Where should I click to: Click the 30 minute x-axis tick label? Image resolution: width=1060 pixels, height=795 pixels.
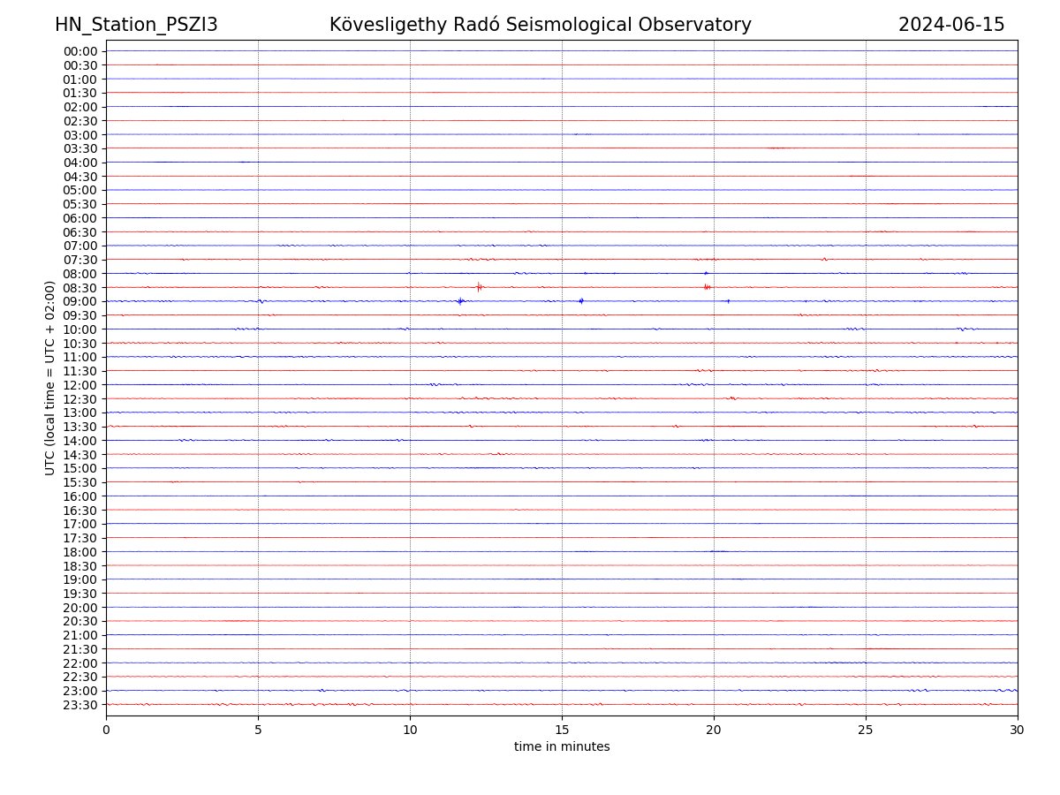(x=1018, y=730)
